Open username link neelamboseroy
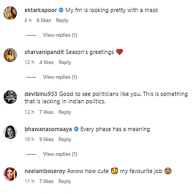The image size is (194, 194). tap(45, 171)
